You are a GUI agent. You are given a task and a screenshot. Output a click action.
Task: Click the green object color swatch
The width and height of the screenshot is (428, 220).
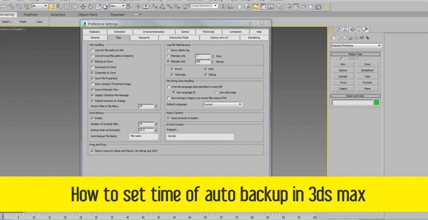pos(376,102)
